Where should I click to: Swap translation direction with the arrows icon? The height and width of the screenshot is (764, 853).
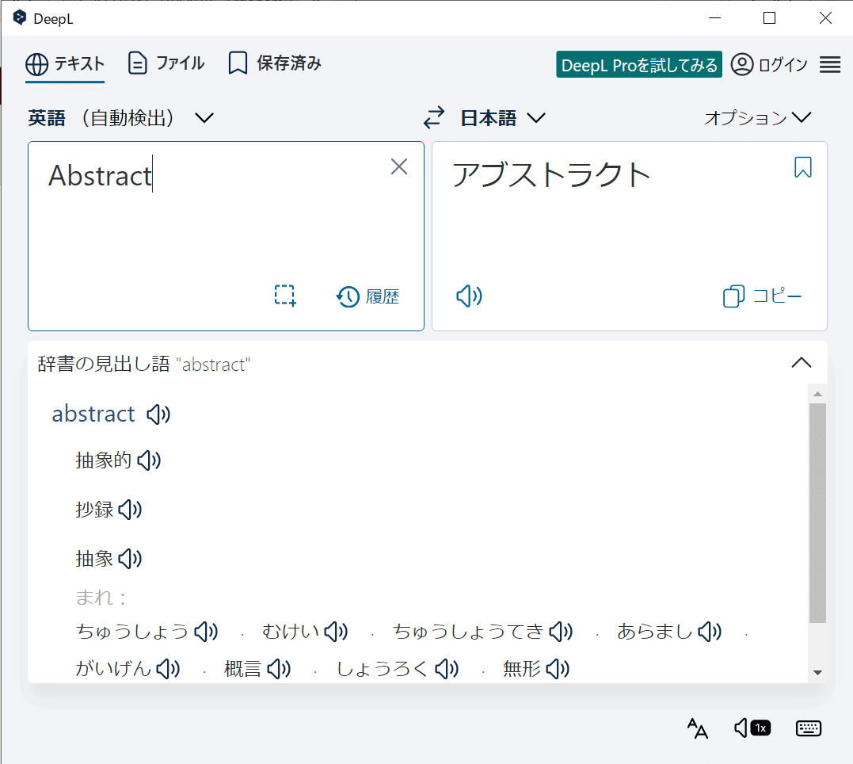point(433,117)
